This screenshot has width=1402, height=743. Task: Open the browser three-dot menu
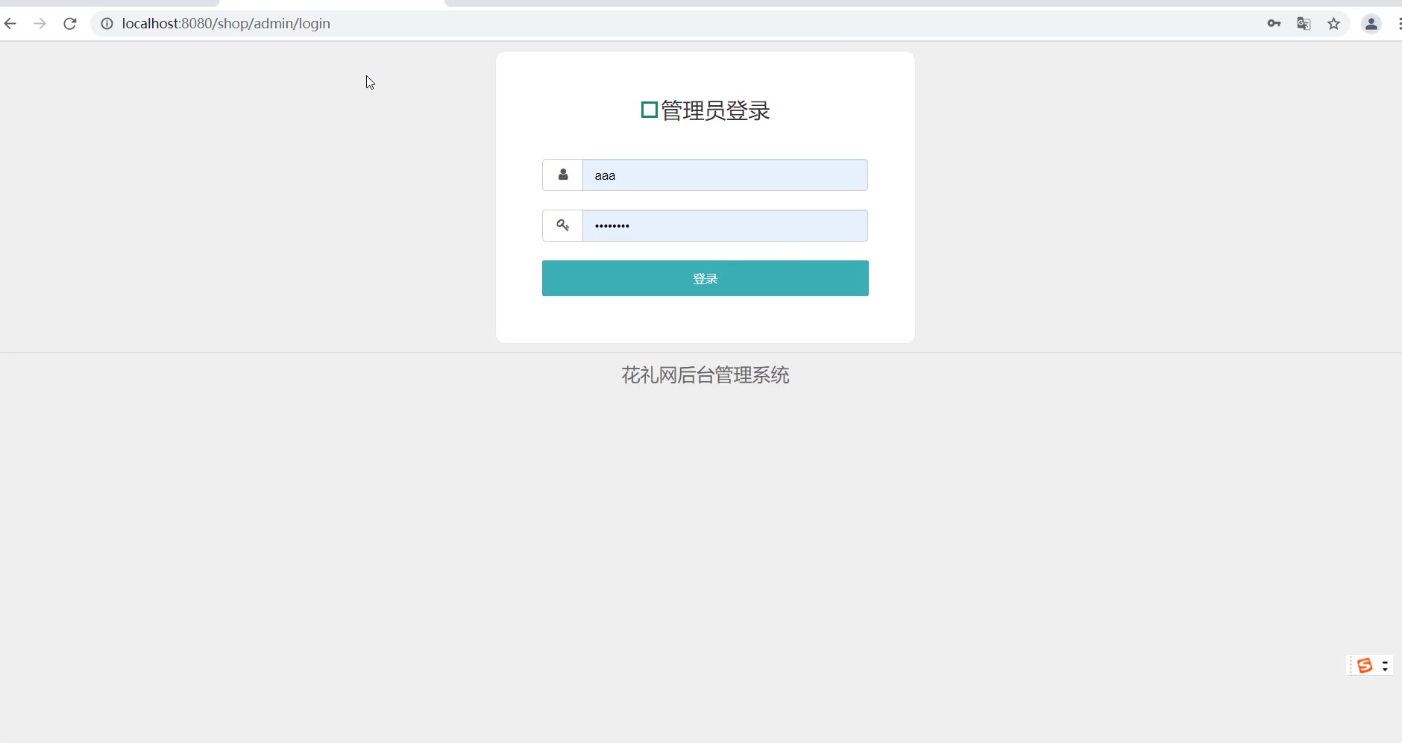(1398, 24)
